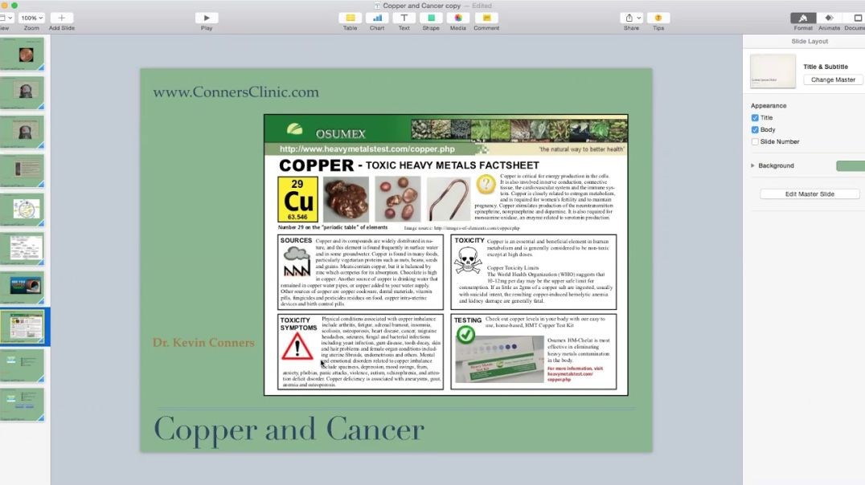
Task: Click the Title & Subtitle layout thumbnail
Action: click(773, 71)
